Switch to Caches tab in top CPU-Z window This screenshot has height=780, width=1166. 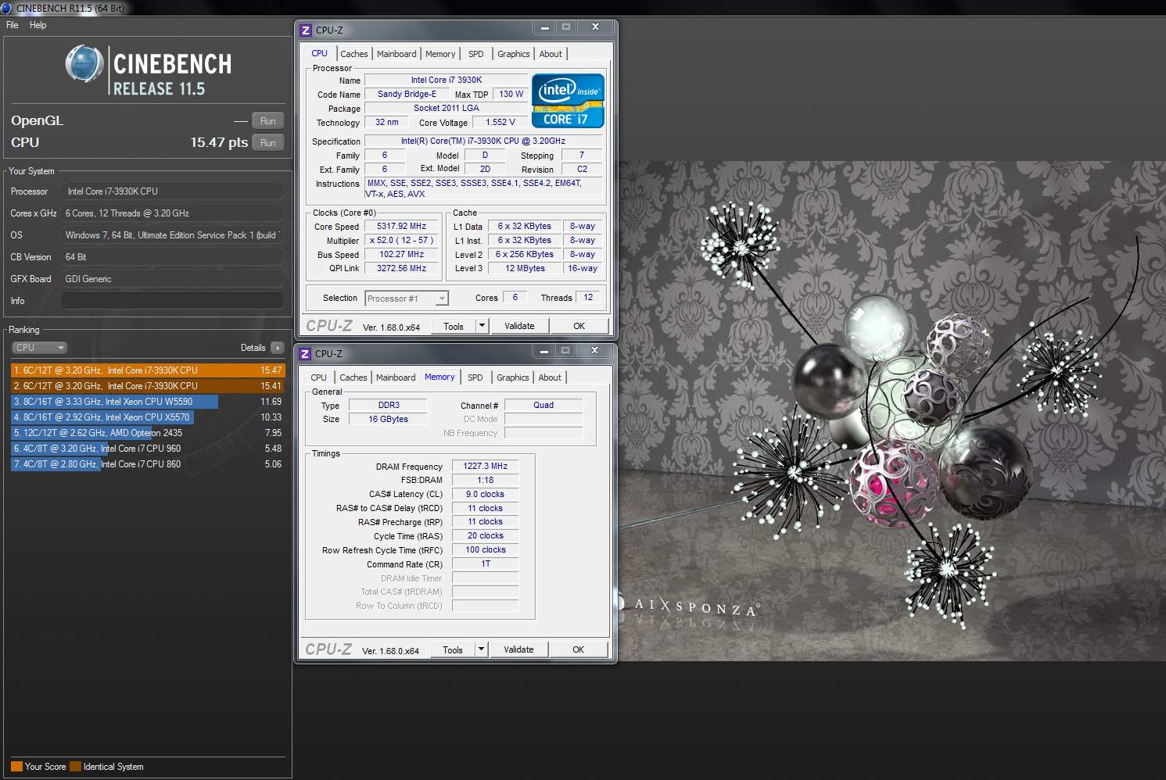[353, 54]
